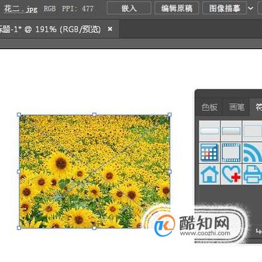Click the bottom-center selection handle
262x262 pixels.
pyautogui.click(x=94, y=228)
